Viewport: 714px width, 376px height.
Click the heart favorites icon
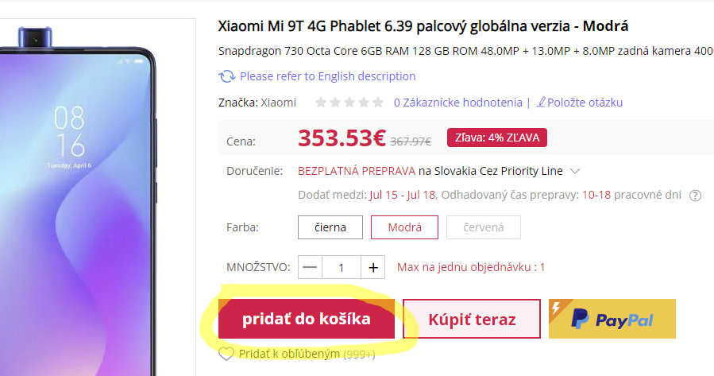226,355
